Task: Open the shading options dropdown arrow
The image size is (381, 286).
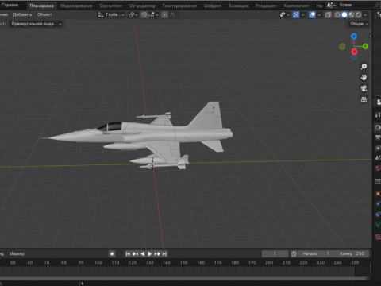Action: point(365,15)
